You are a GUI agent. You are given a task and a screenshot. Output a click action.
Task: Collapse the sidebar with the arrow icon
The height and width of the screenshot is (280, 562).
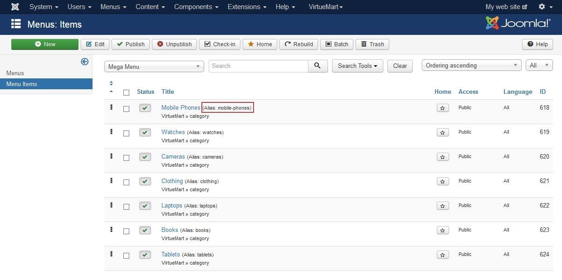[x=84, y=62]
